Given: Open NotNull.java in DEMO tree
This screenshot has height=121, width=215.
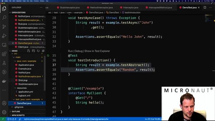Looking at the screenshot, I should pos(24,73).
